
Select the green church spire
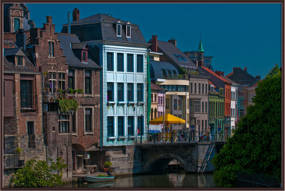click(x=200, y=46)
